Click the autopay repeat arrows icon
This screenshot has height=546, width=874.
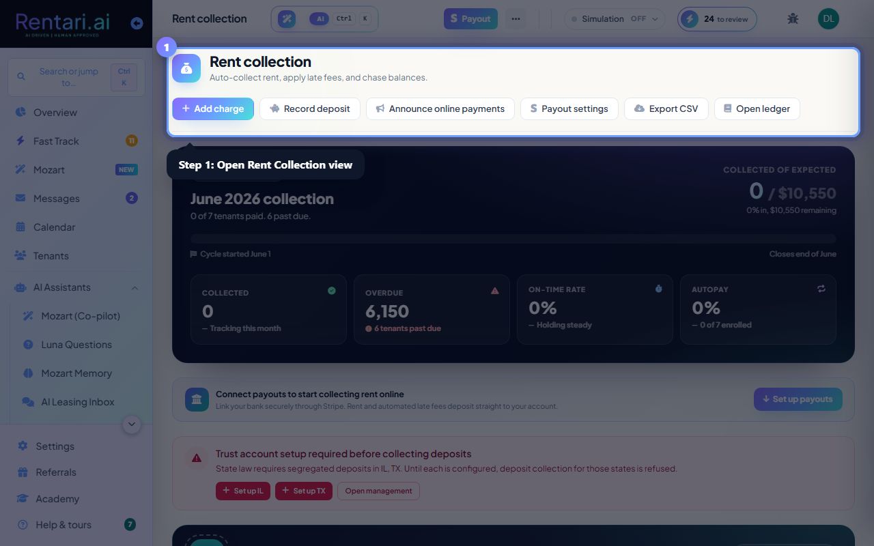821,289
